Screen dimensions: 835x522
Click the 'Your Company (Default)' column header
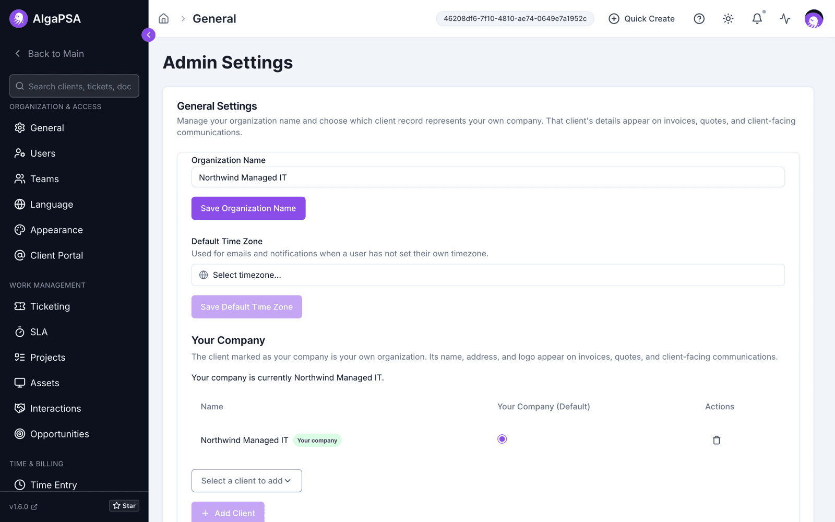pos(543,407)
